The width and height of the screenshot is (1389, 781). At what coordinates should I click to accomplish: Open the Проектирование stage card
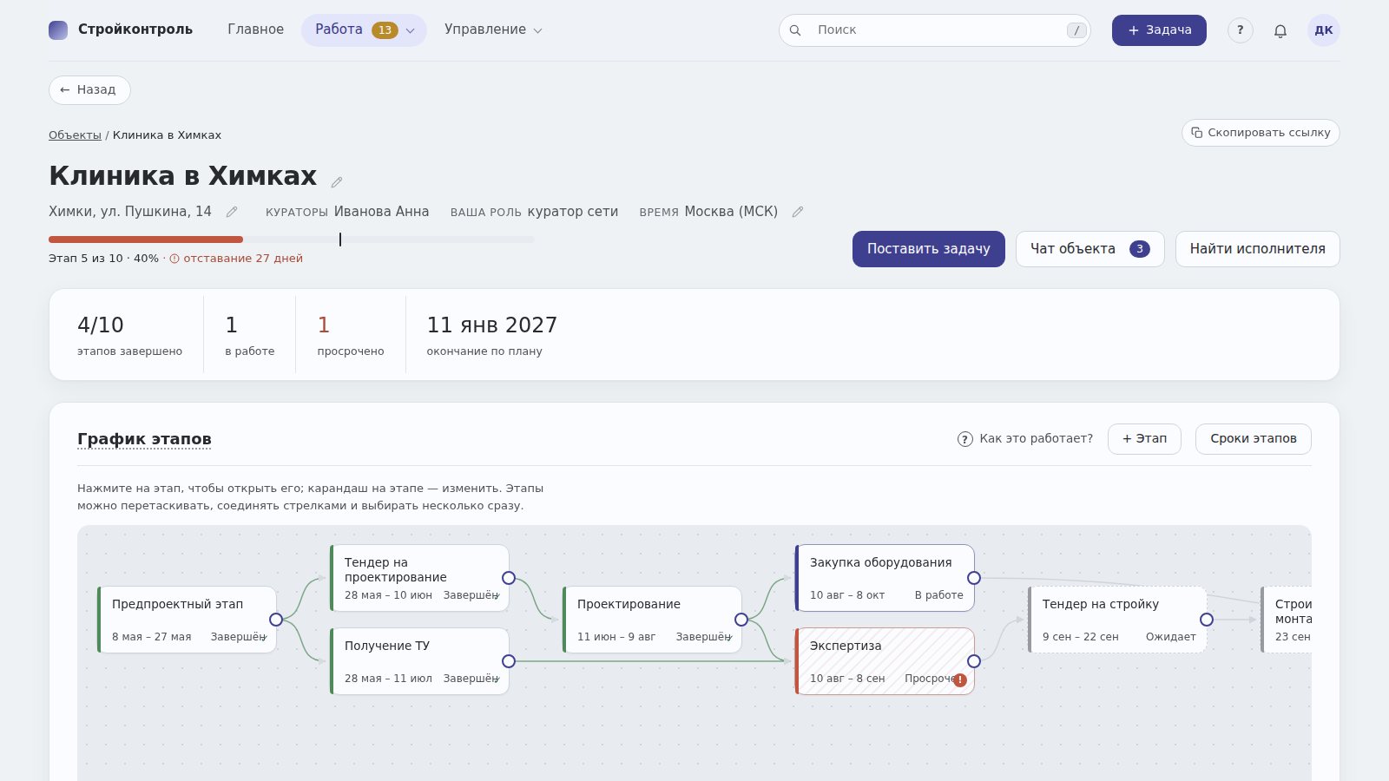click(x=652, y=620)
